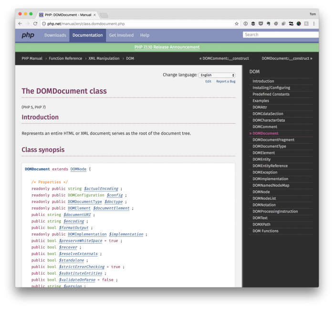Viewport: 334px width, 309px height.
Task: Open DOMDocumentFragment in the sidebar
Action: tap(273, 139)
